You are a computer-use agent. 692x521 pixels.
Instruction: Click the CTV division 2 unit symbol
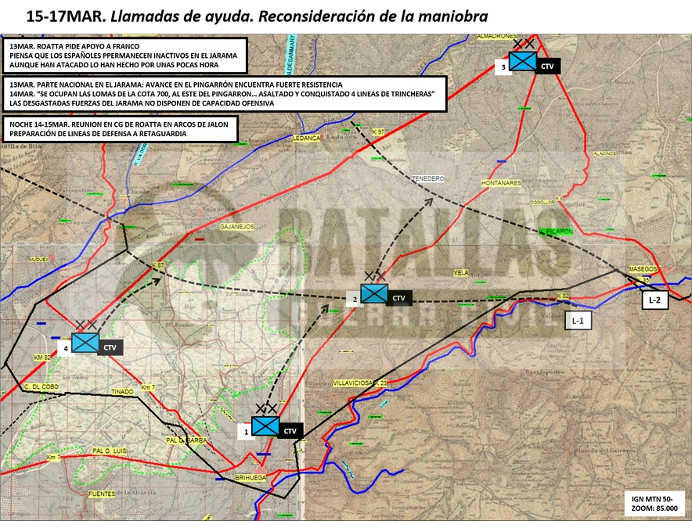[x=374, y=293]
